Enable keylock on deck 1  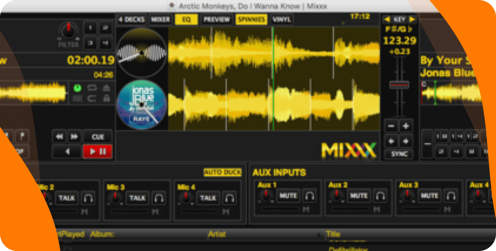106,98
